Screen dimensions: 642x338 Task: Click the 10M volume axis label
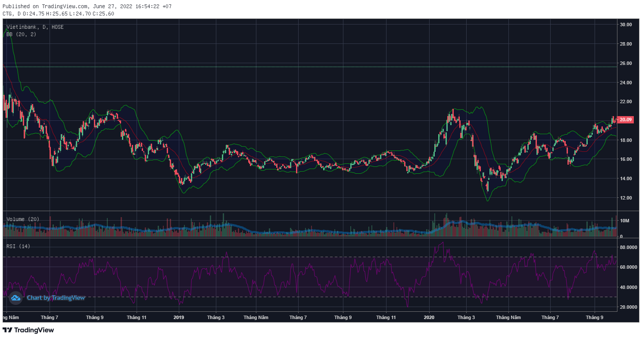[x=625, y=221]
